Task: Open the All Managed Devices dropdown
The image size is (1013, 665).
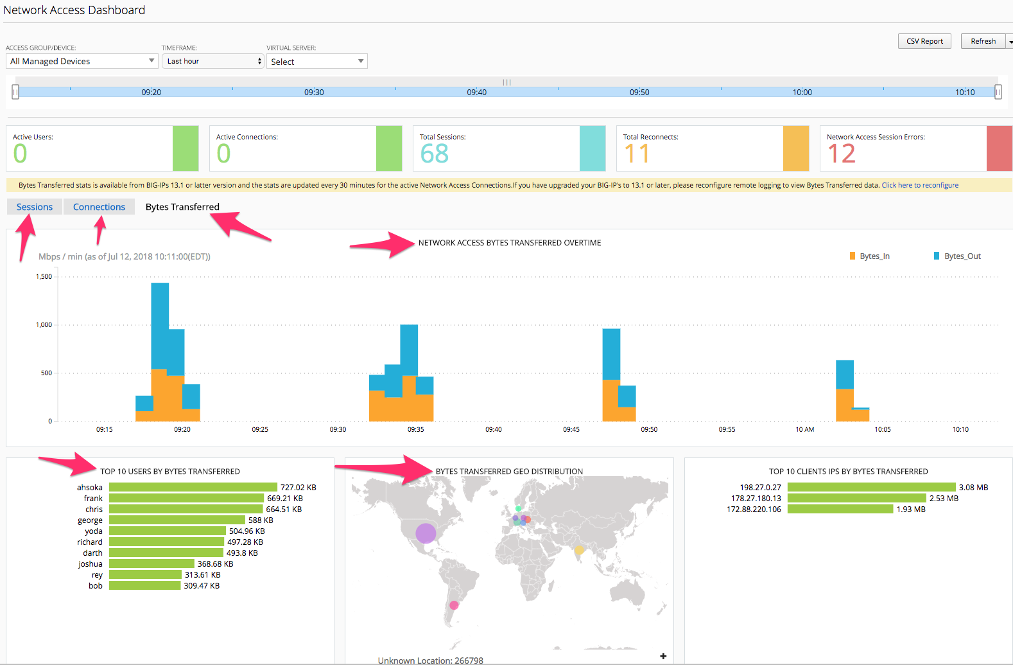Action: coord(82,61)
